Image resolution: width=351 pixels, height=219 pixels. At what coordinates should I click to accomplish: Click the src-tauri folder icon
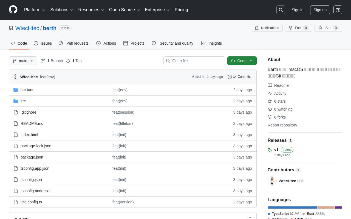[x=16, y=90]
